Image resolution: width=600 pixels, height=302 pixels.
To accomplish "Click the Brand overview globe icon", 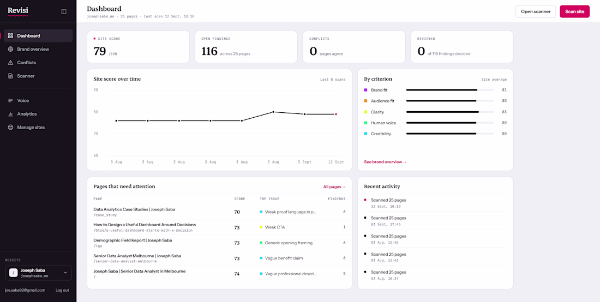I will tap(10, 49).
